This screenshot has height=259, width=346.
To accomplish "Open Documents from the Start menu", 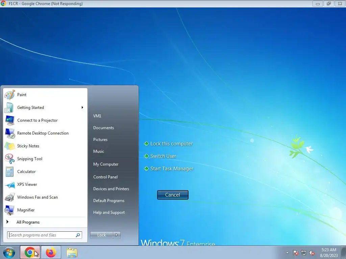I will [103, 128].
